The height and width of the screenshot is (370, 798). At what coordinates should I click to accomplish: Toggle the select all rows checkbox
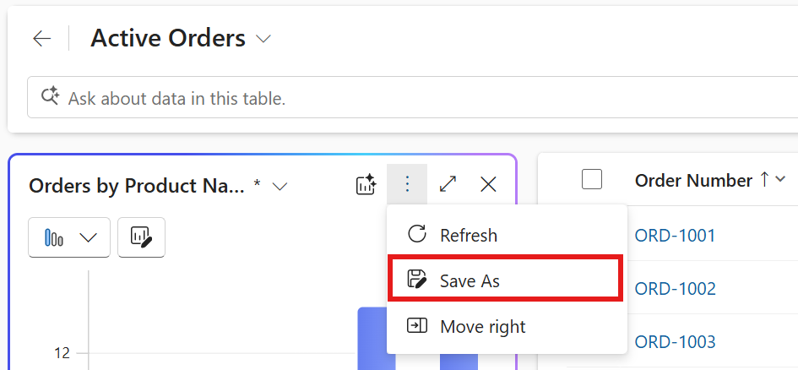[592, 179]
